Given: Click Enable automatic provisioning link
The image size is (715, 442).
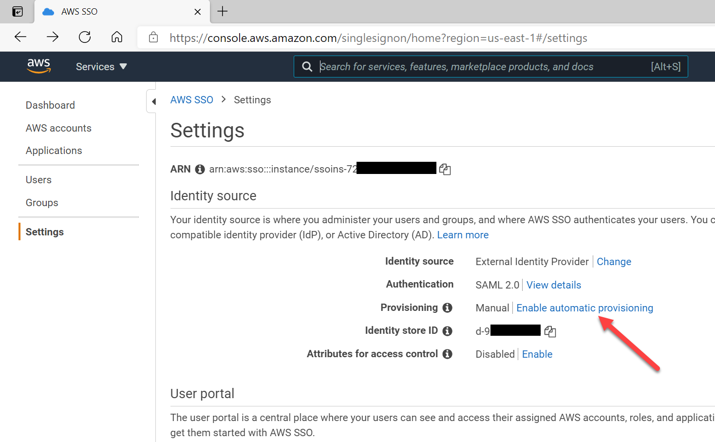Looking at the screenshot, I should [584, 308].
